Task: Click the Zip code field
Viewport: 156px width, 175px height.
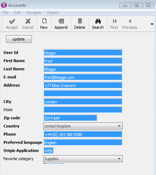Action: (70, 118)
